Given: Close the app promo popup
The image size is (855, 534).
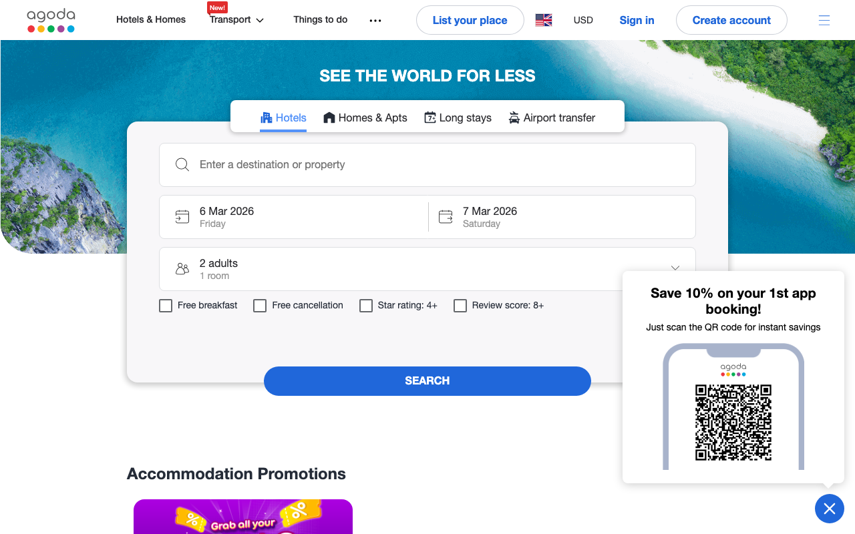Looking at the screenshot, I should click(x=829, y=509).
